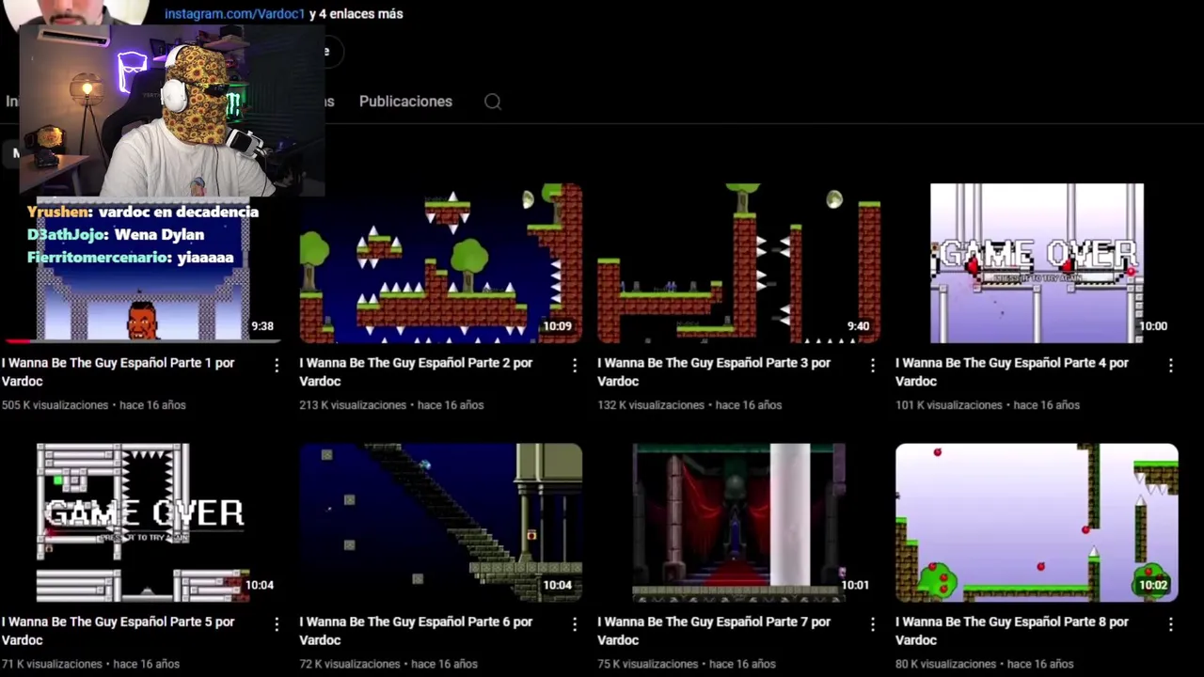Click title 'I Wanna Be The Guy Español Parte 5'

click(119, 631)
